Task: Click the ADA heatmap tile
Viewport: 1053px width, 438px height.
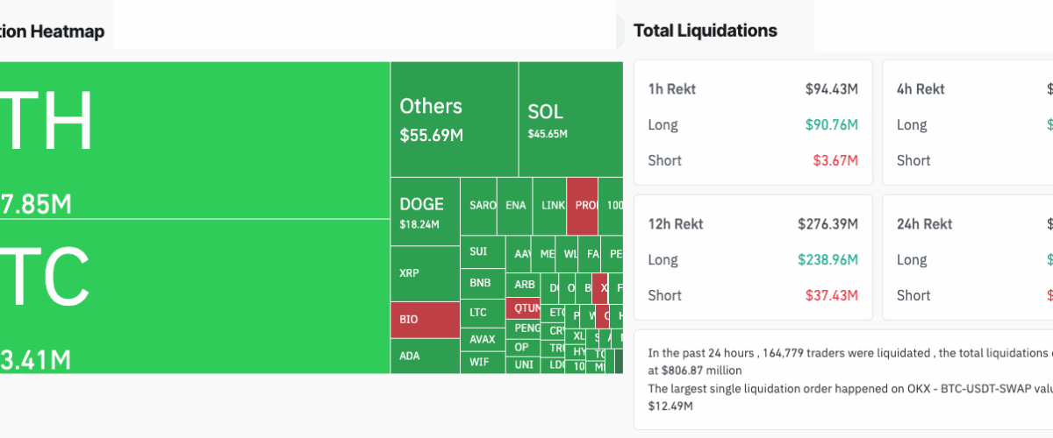Action: pos(424,356)
